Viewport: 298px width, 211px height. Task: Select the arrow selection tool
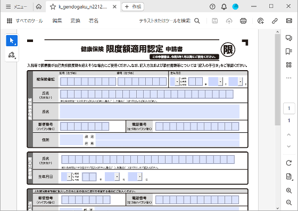pyautogui.click(x=12, y=40)
